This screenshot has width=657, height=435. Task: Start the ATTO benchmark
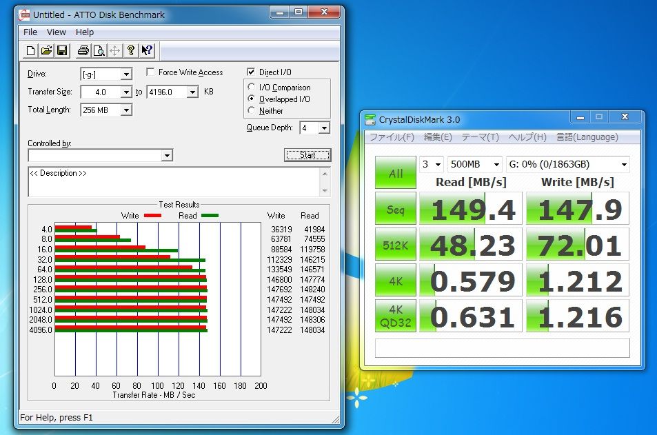pyautogui.click(x=307, y=155)
